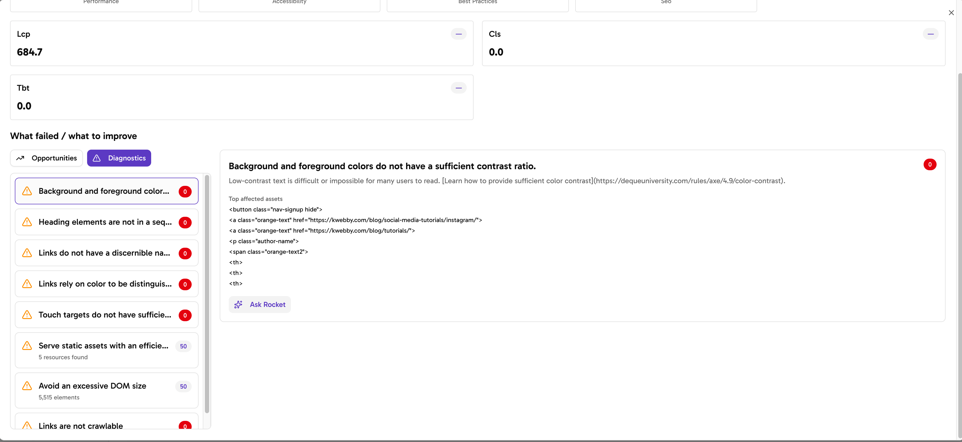Collapse the Cls metric card

click(931, 34)
